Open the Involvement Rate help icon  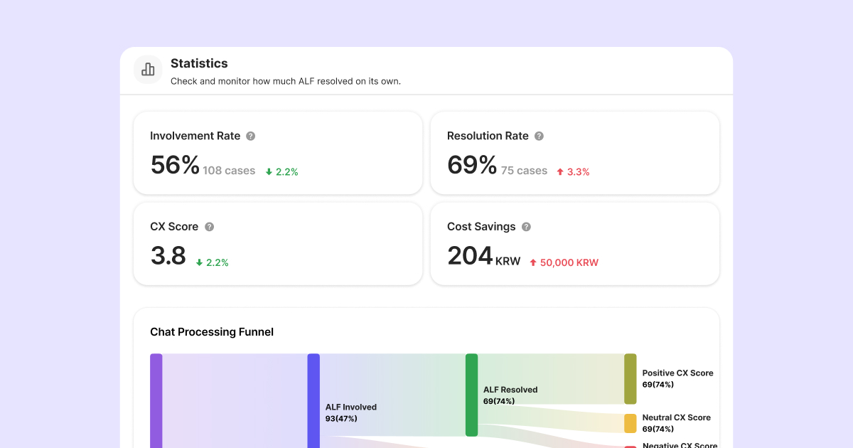click(x=250, y=136)
